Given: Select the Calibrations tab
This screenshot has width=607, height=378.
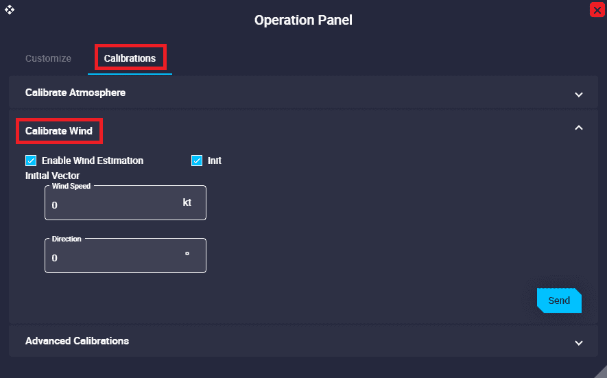Looking at the screenshot, I should point(130,58).
